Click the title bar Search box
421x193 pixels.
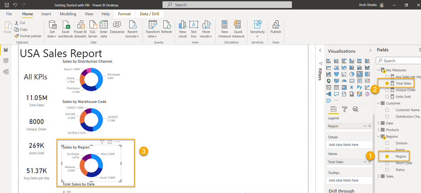click(227, 4)
